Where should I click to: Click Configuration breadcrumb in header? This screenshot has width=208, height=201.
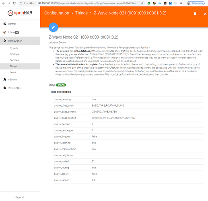click(x=57, y=13)
